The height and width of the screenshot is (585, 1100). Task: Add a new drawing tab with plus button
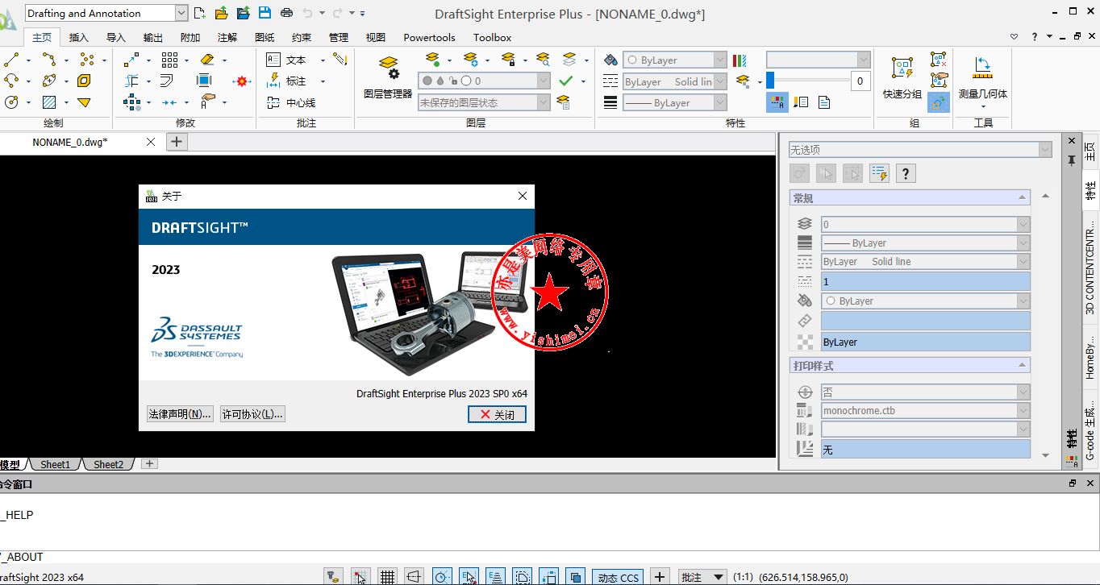[177, 142]
